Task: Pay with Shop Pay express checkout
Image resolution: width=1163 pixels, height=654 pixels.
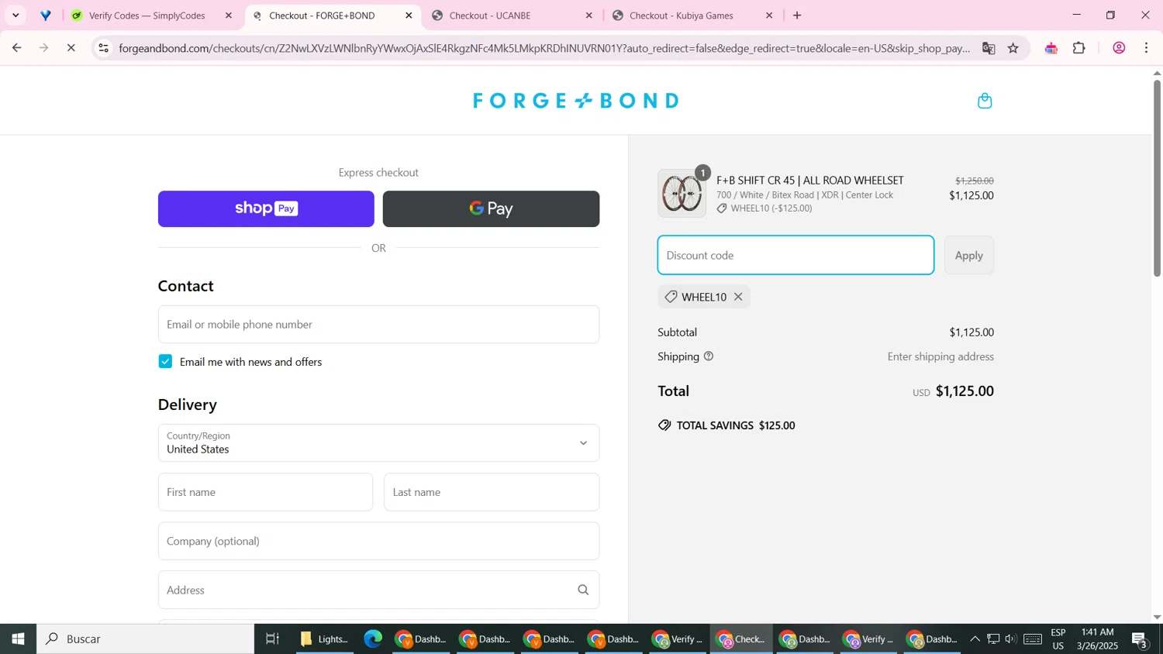Action: (266, 209)
